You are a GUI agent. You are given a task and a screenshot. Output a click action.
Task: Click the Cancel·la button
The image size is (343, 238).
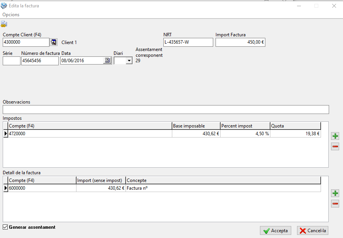tap(312, 231)
